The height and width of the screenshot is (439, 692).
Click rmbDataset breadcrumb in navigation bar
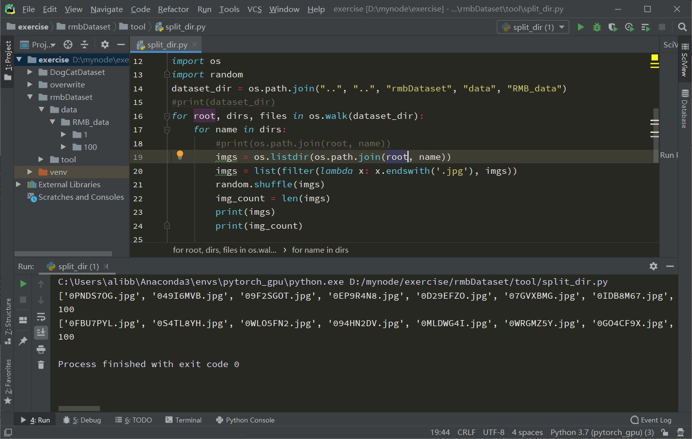[83, 27]
